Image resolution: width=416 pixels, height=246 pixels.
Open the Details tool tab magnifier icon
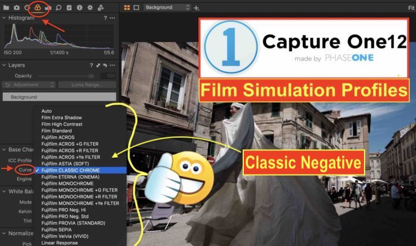coord(58,7)
